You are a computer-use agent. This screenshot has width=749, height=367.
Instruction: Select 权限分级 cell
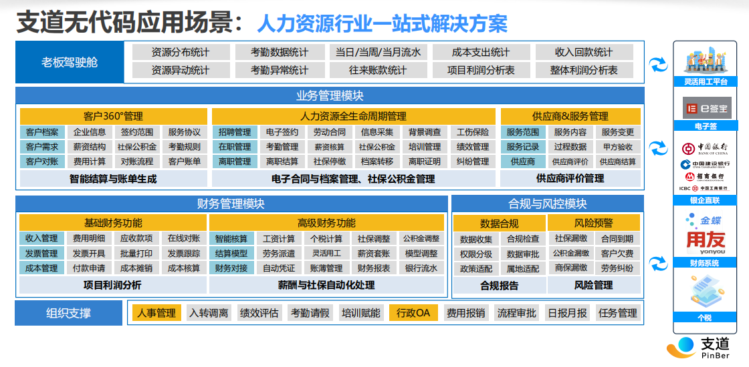click(x=475, y=254)
